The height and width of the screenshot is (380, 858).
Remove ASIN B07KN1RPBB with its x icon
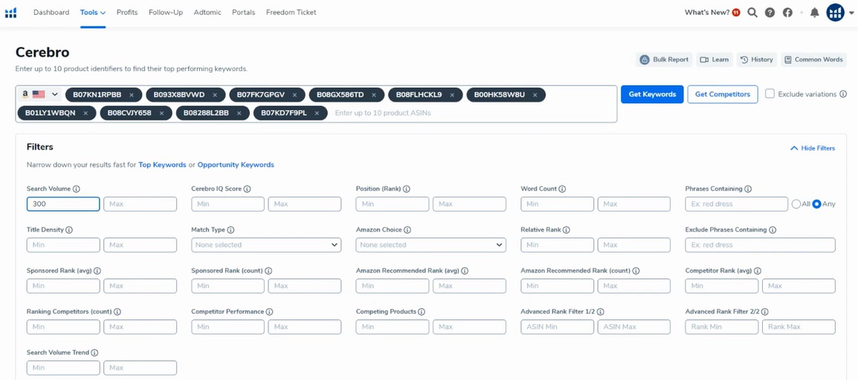click(132, 95)
